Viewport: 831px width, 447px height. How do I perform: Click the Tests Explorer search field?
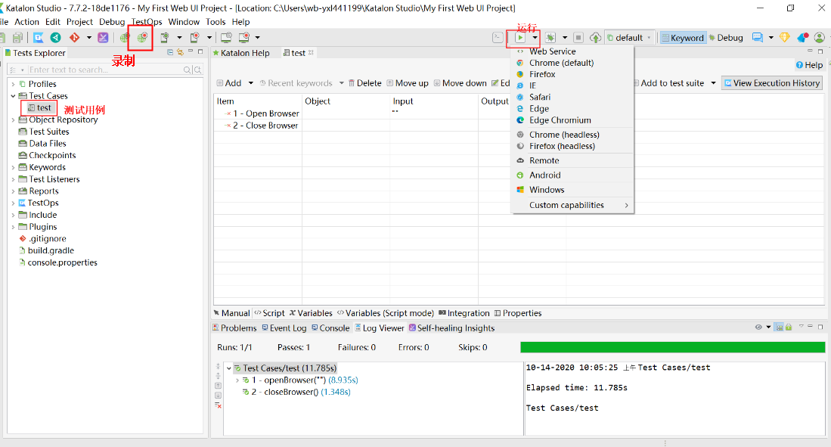(105, 70)
